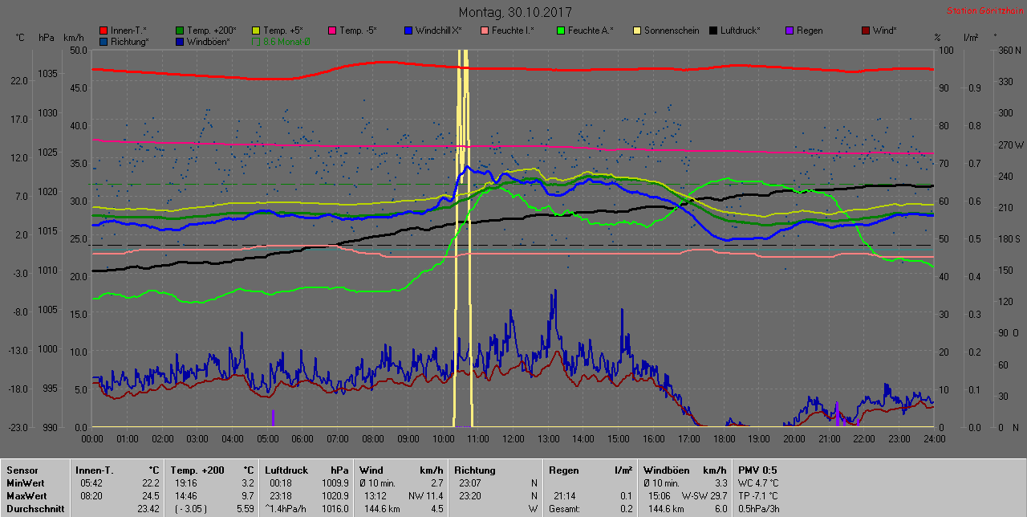Image resolution: width=1027 pixels, height=517 pixels.
Task: Click the purple Regen legend square
Action: tap(790, 31)
